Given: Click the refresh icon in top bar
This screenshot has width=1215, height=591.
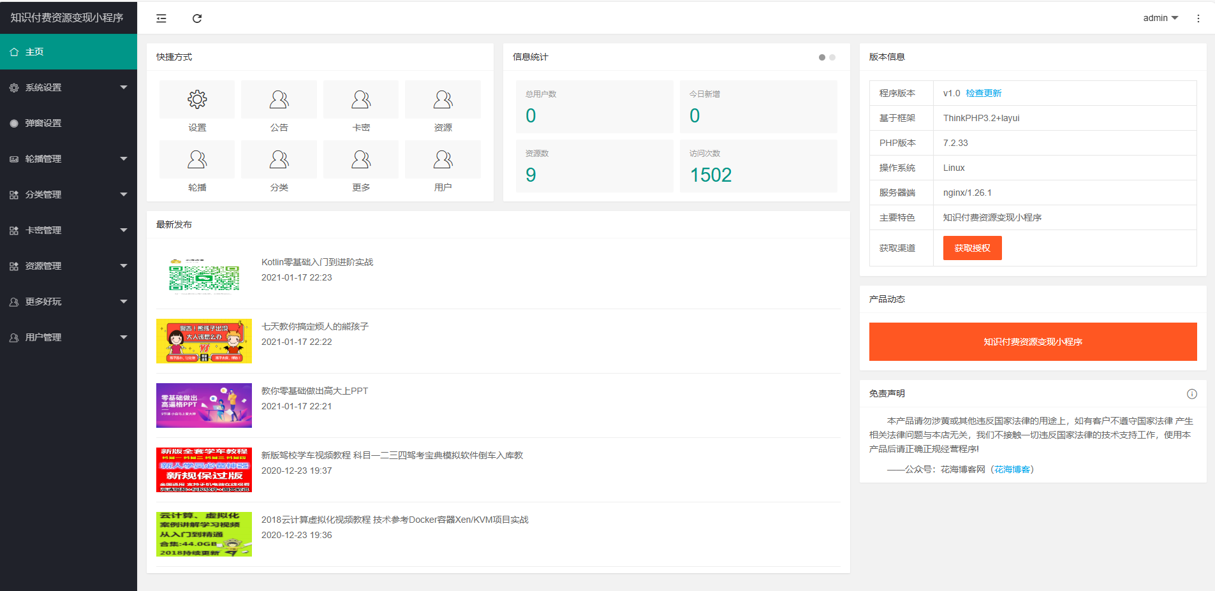Looking at the screenshot, I should [197, 18].
